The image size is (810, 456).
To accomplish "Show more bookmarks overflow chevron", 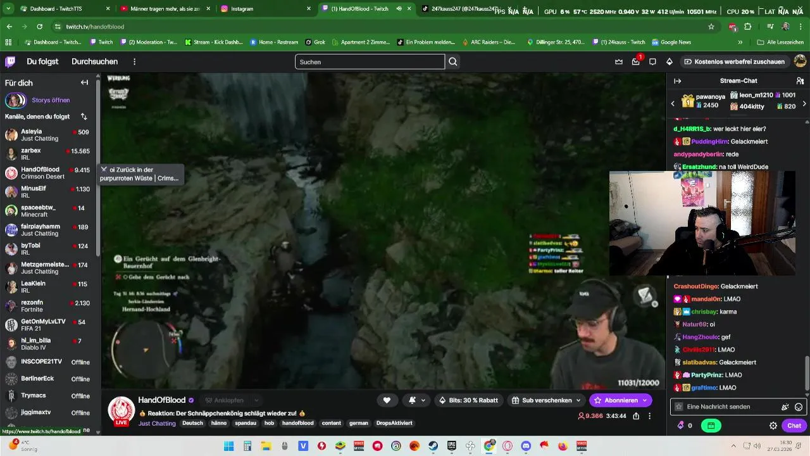I will tap(740, 42).
